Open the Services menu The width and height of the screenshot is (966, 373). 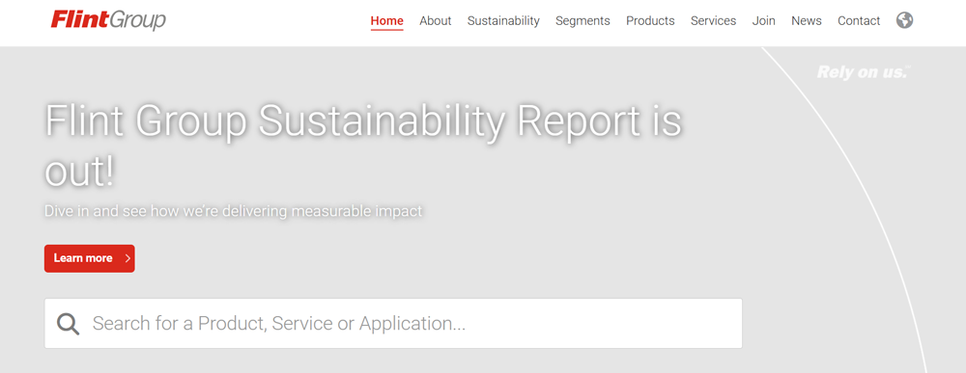point(714,21)
